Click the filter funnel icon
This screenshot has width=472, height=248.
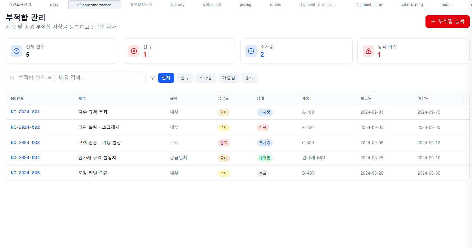click(x=153, y=78)
